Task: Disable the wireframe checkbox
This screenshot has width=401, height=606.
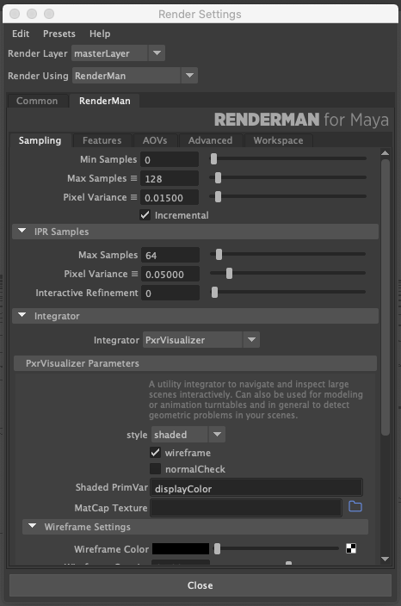Action: [155, 453]
